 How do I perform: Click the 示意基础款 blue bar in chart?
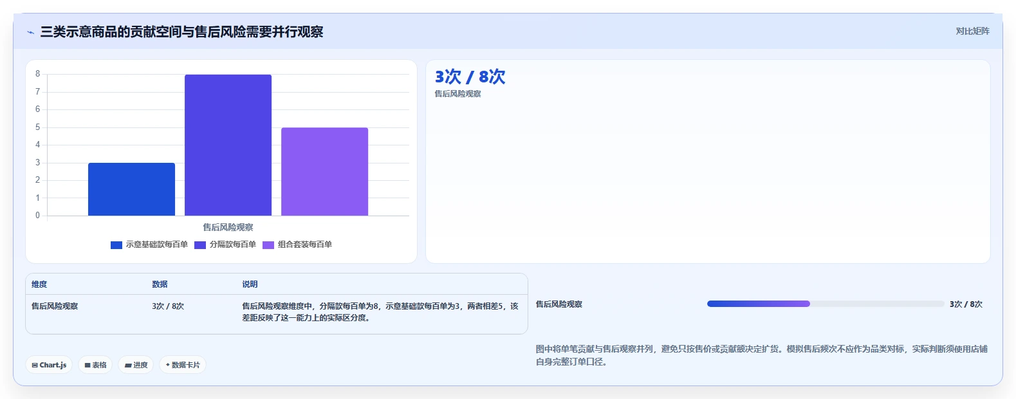tap(131, 189)
